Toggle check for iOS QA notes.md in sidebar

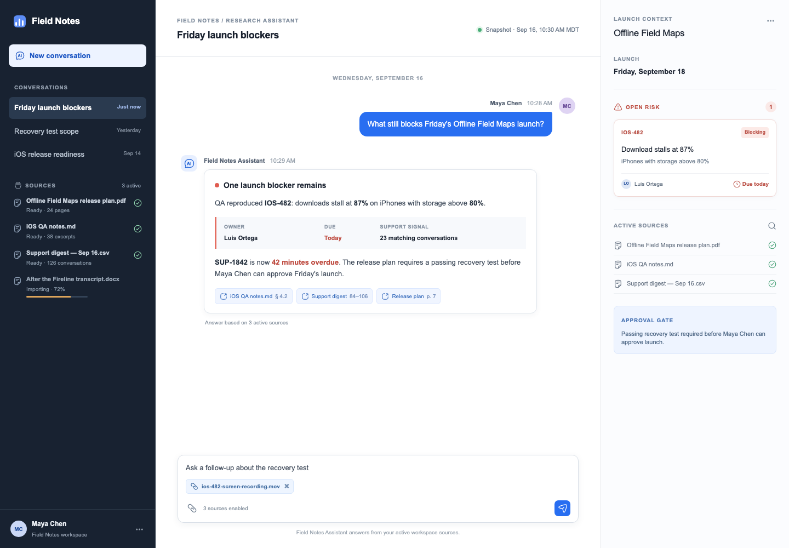click(x=138, y=229)
